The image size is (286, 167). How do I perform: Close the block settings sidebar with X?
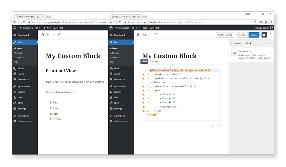tap(270, 43)
